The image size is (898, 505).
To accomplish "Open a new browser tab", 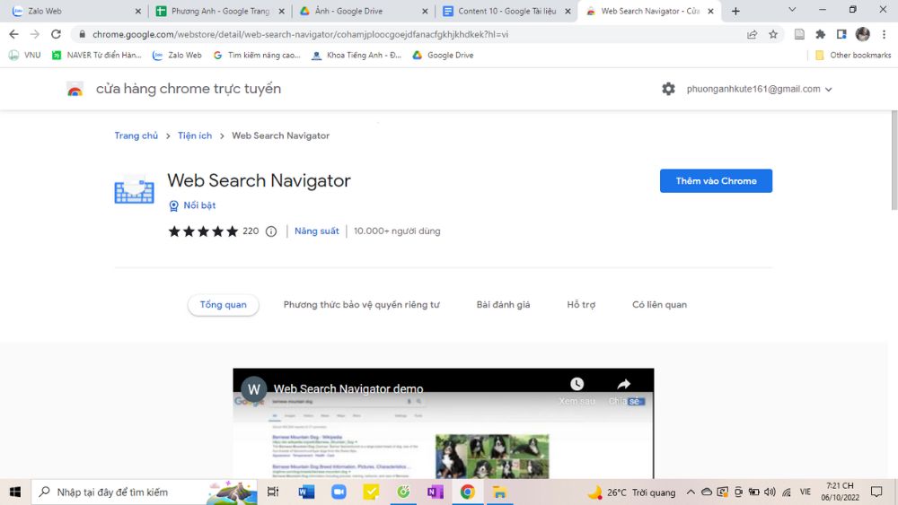I will (736, 11).
